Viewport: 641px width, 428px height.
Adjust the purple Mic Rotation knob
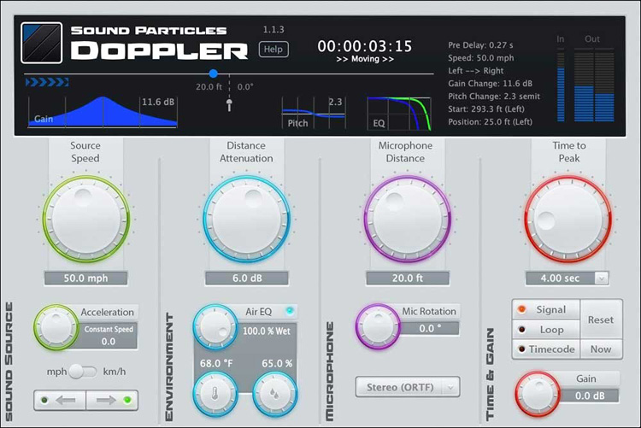377,326
